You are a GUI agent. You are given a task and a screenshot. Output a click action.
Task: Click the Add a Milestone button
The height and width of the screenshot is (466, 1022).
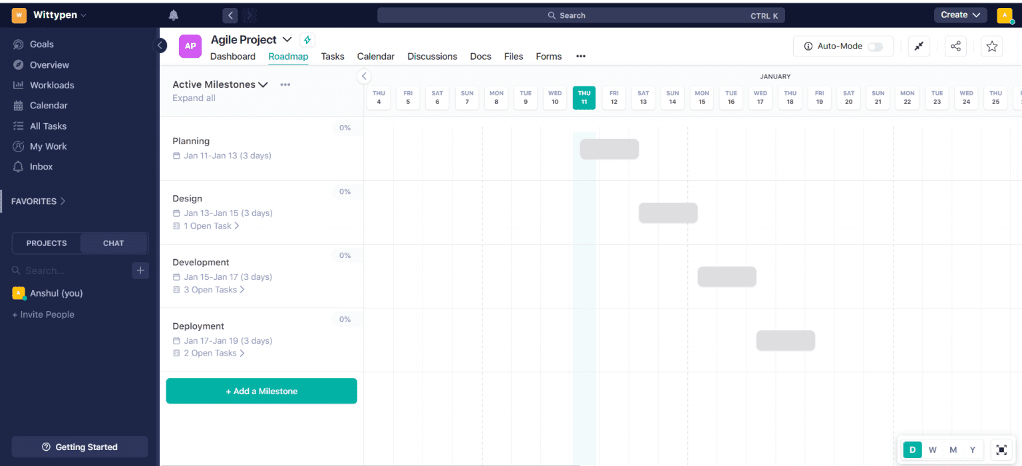pos(261,391)
